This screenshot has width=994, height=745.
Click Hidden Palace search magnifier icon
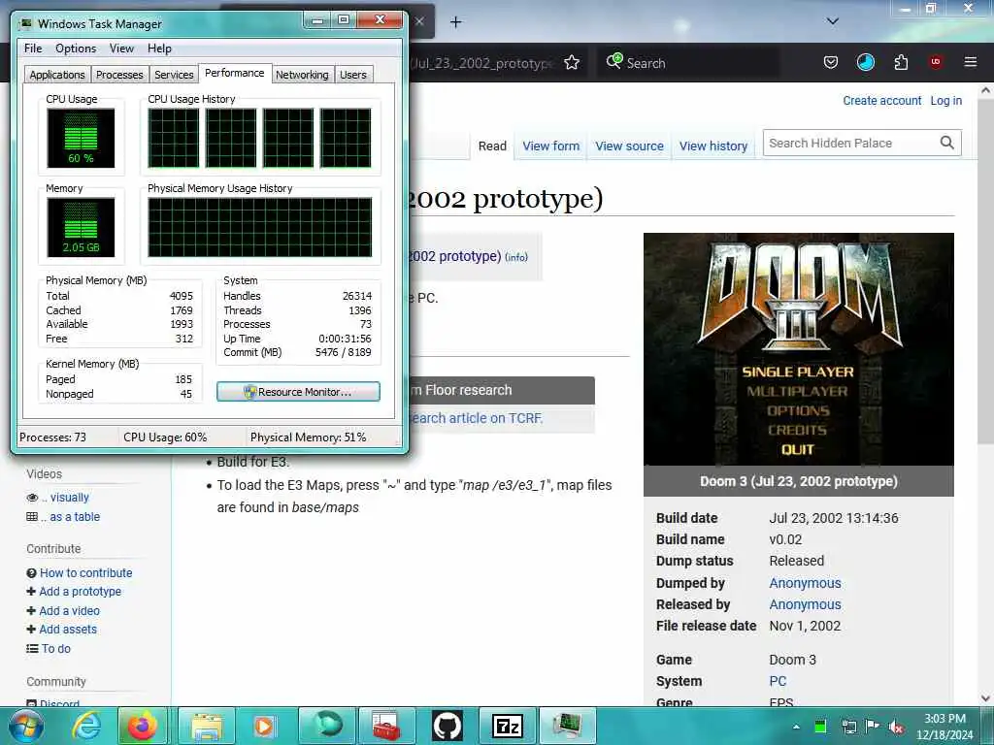(x=946, y=143)
